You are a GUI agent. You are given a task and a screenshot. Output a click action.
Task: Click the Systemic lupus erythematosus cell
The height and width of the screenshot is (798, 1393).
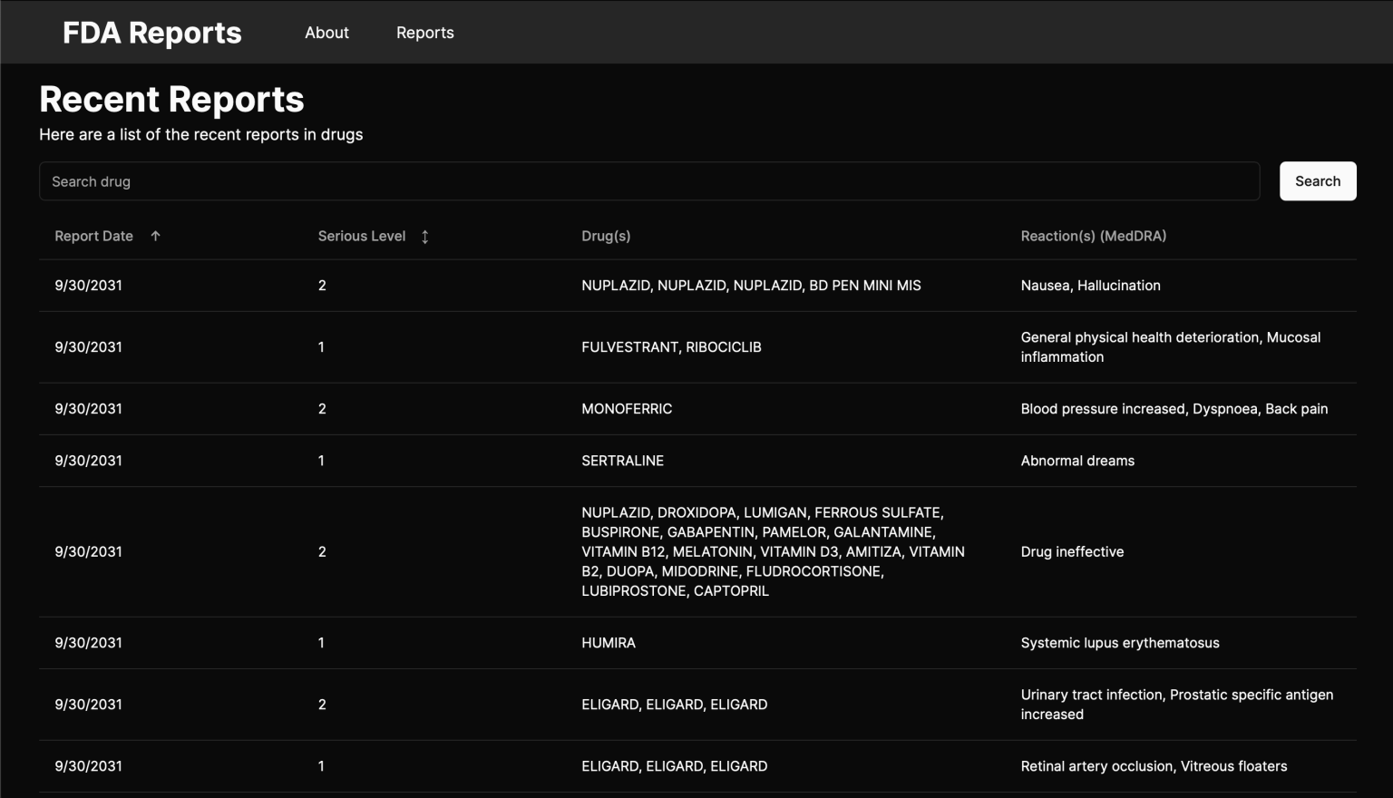point(1119,643)
